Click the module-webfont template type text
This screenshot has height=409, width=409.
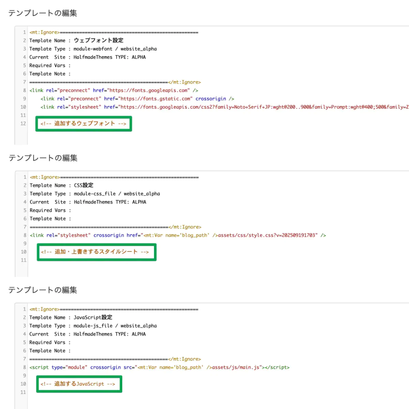(x=93, y=49)
